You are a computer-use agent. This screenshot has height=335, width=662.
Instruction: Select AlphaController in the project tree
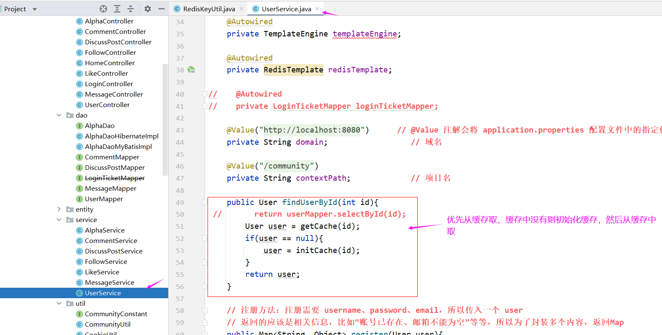coord(109,21)
